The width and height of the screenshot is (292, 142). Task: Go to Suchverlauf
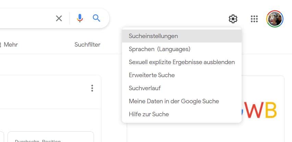point(145,88)
